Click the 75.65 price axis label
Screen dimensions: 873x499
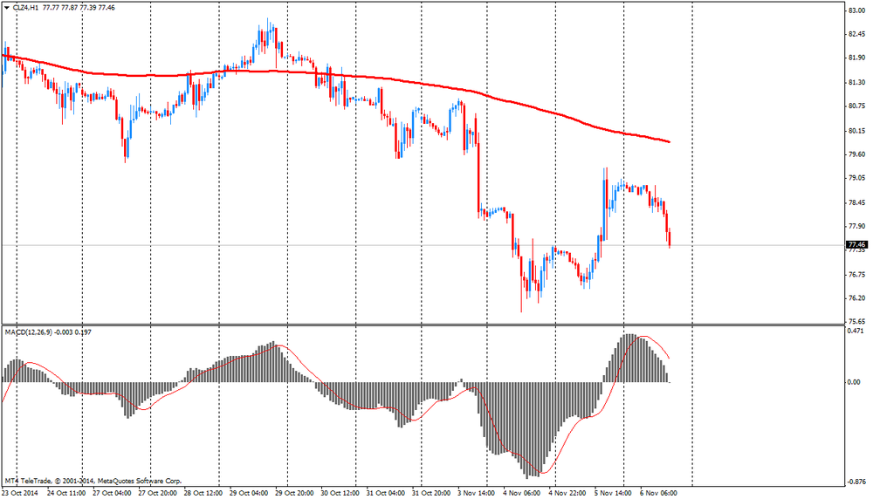coord(856,322)
